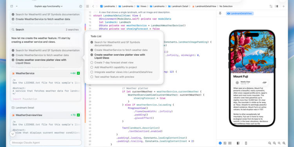Click the Swift icon beside WeatherOverviewView
Image resolution: width=294 pixels, height=147 pixels.
(13, 115)
